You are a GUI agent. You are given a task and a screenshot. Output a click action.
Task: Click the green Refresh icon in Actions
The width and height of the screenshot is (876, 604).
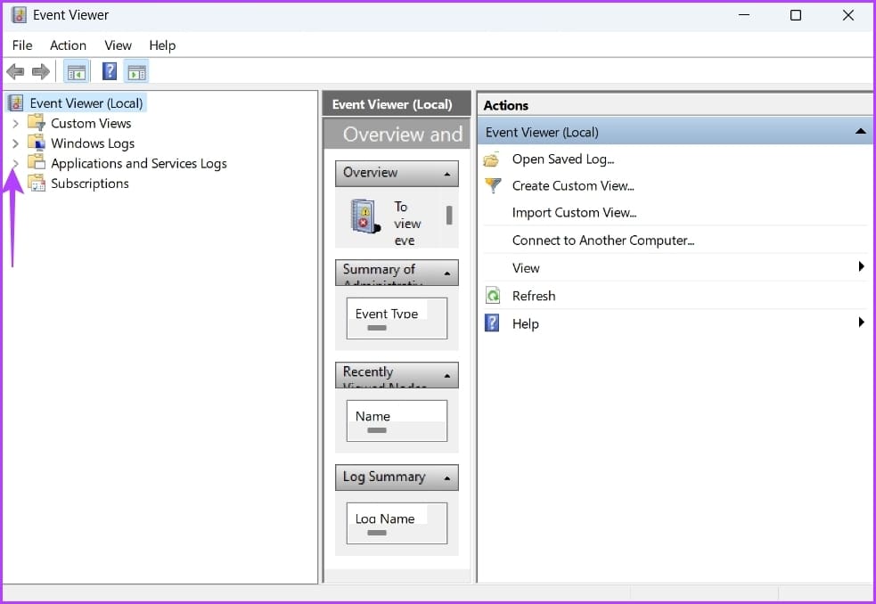pyautogui.click(x=493, y=295)
